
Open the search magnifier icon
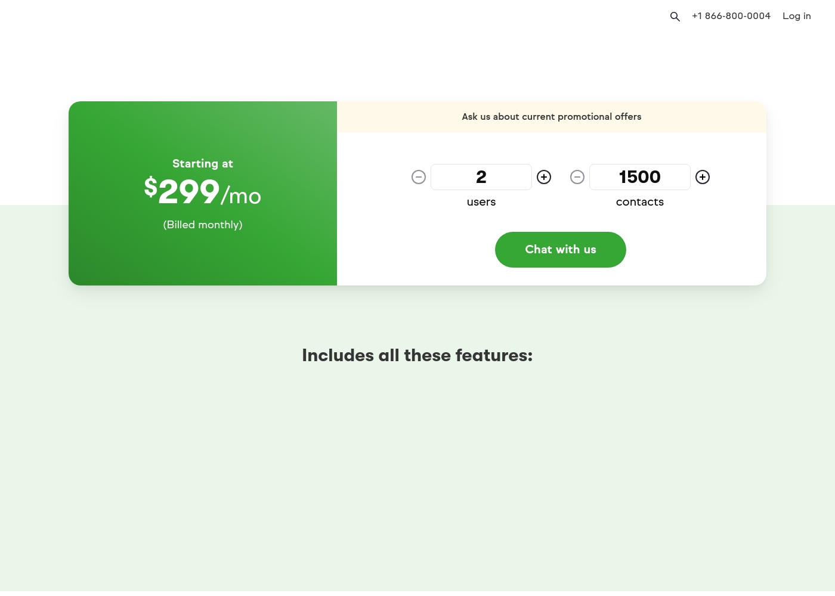[x=675, y=17]
